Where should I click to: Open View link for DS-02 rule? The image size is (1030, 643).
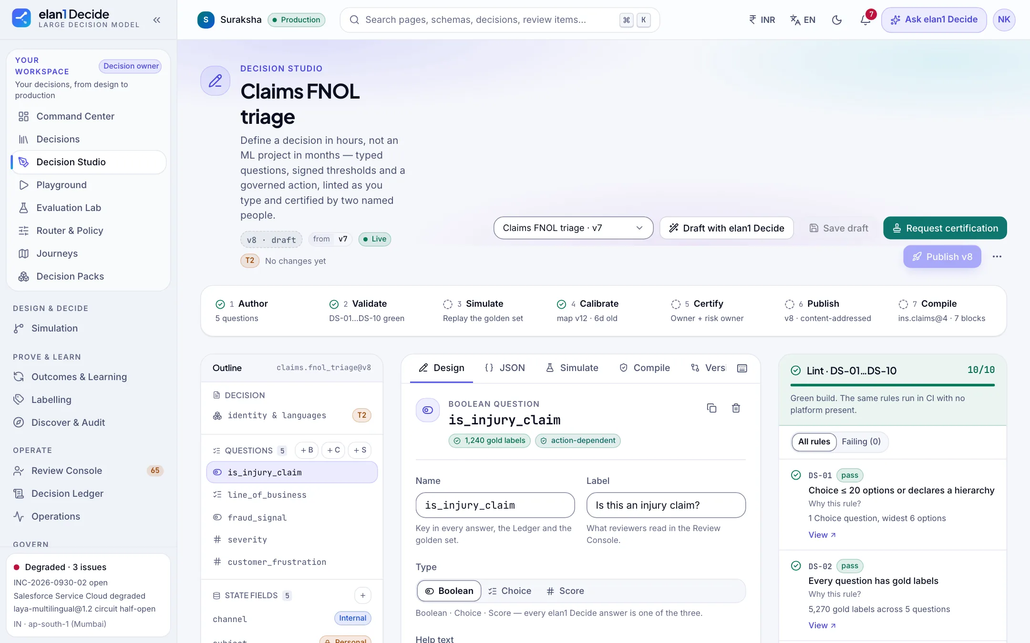coord(822,625)
